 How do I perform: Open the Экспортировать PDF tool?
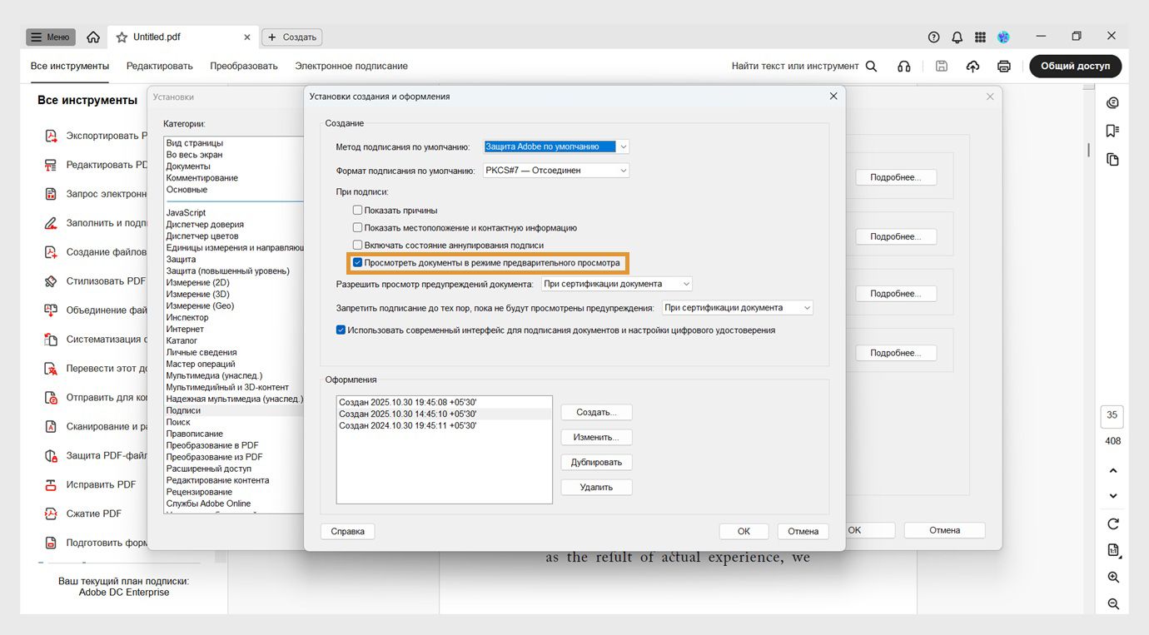coord(95,136)
